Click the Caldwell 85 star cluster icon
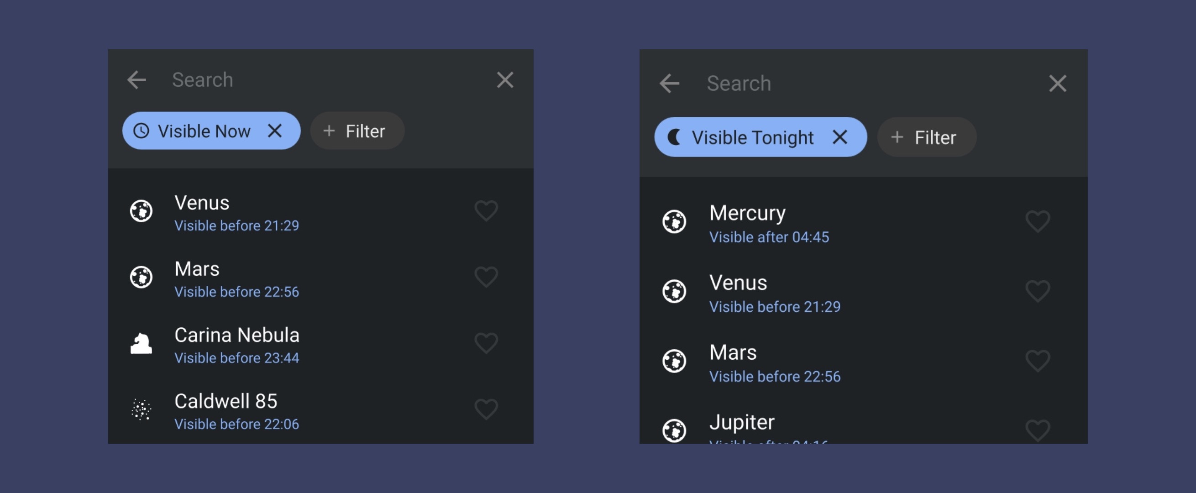 [141, 409]
